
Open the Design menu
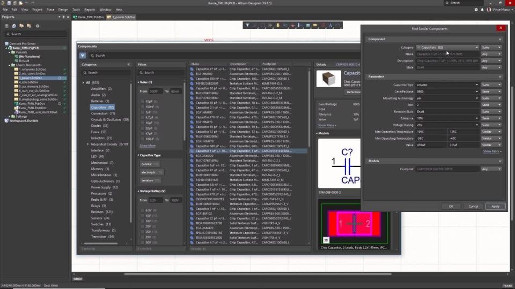63,10
